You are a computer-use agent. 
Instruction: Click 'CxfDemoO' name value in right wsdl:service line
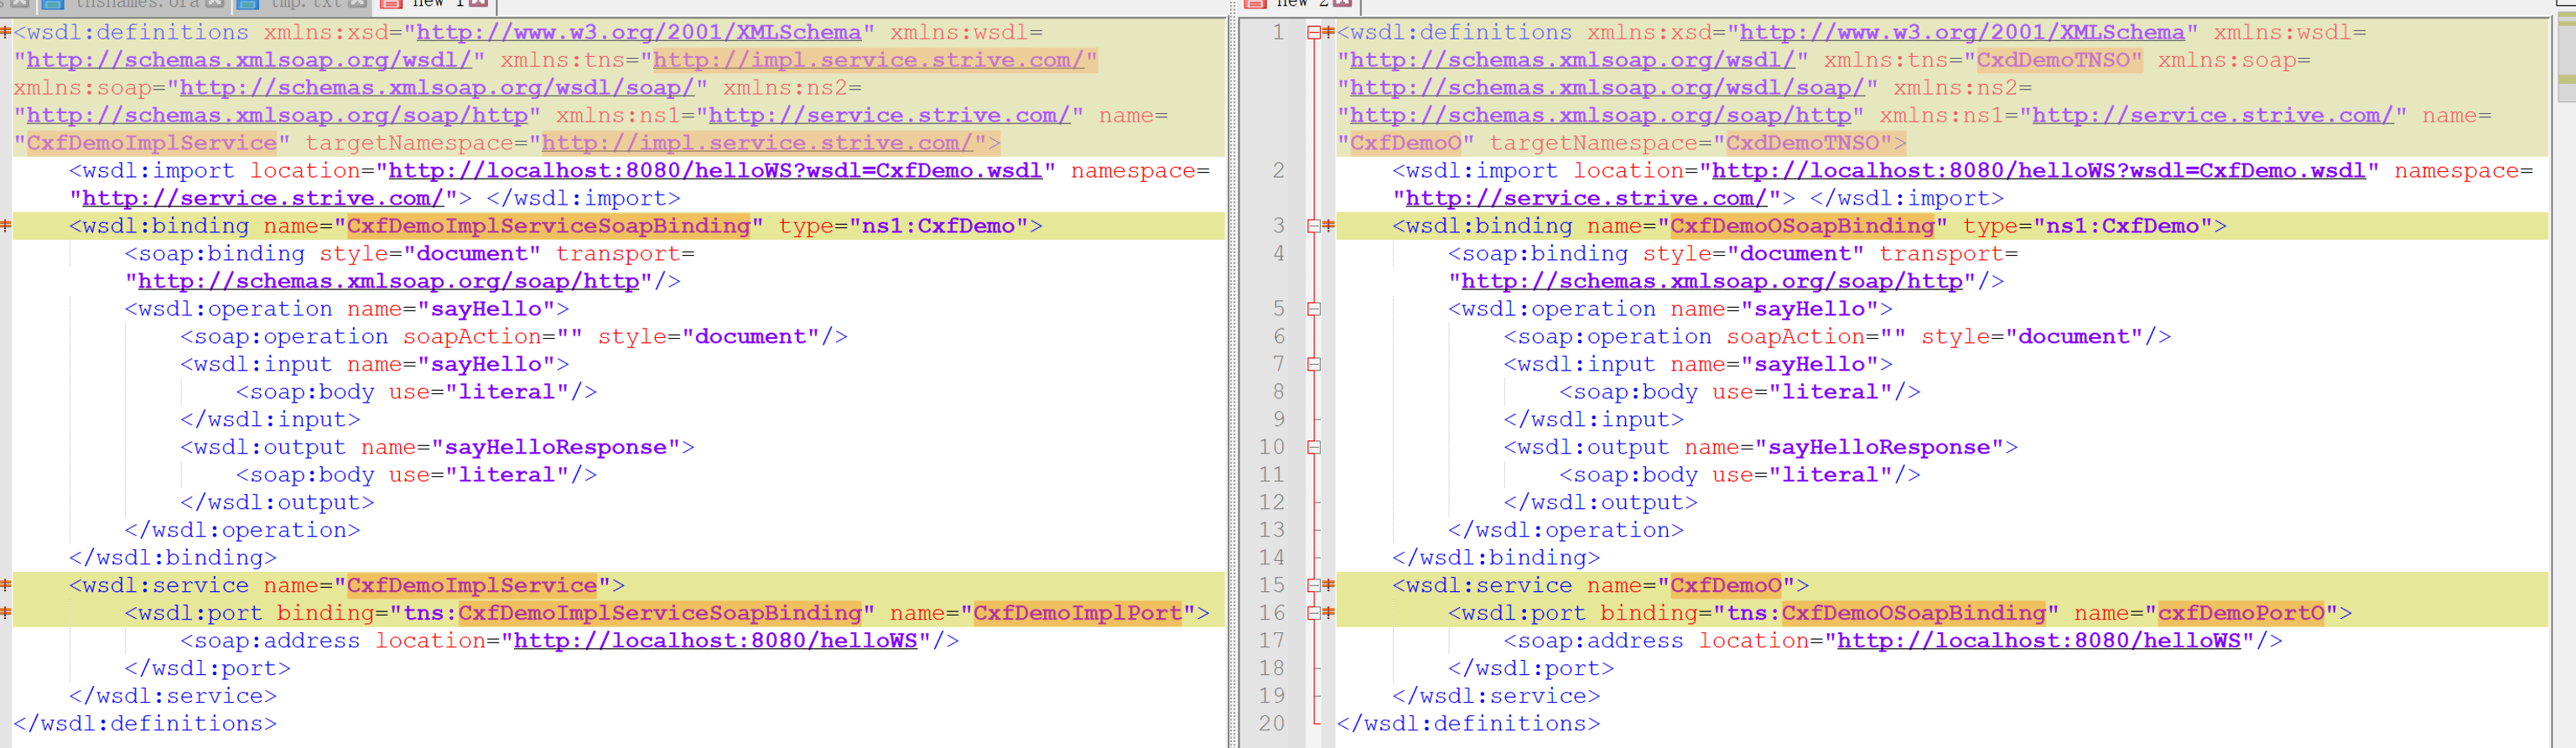tap(1725, 586)
